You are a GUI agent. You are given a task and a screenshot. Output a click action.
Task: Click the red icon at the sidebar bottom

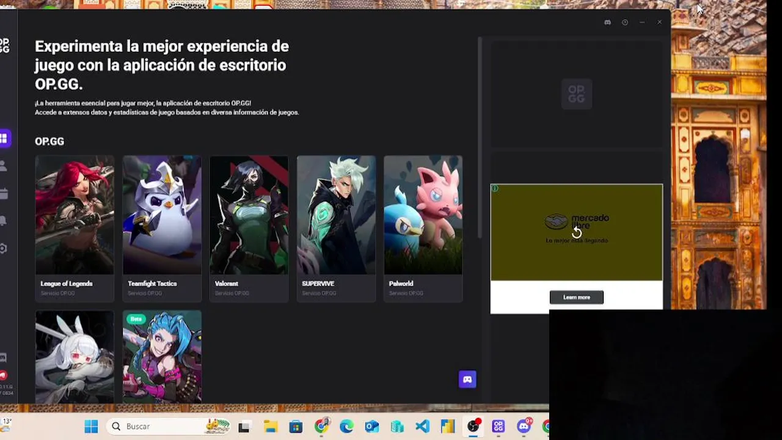click(x=3, y=375)
